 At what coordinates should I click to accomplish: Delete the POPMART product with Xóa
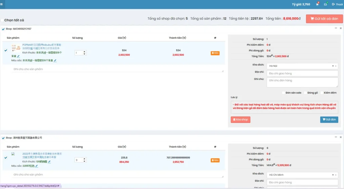pyautogui.click(x=215, y=53)
